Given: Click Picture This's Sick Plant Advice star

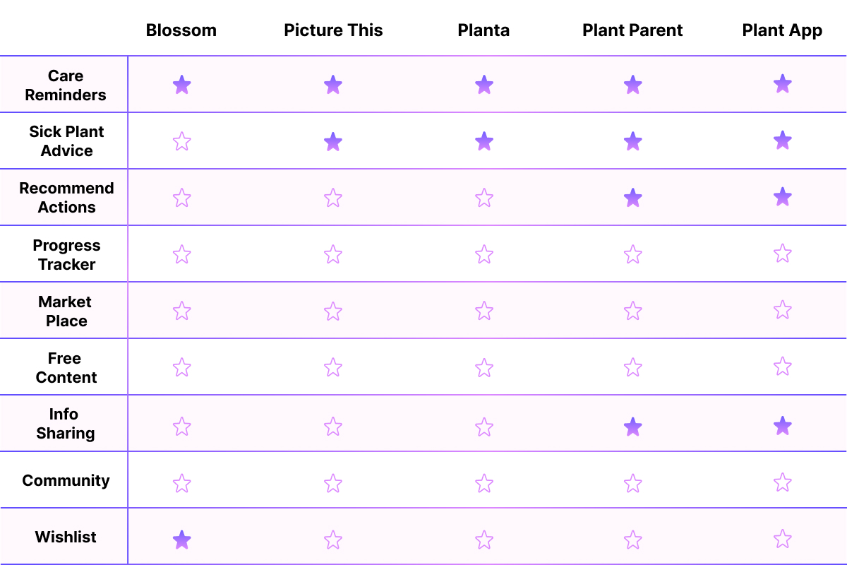Looking at the screenshot, I should (333, 141).
